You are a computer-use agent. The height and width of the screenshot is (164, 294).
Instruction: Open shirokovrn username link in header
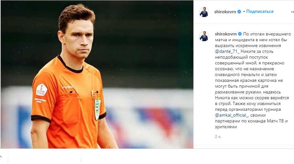225,12
